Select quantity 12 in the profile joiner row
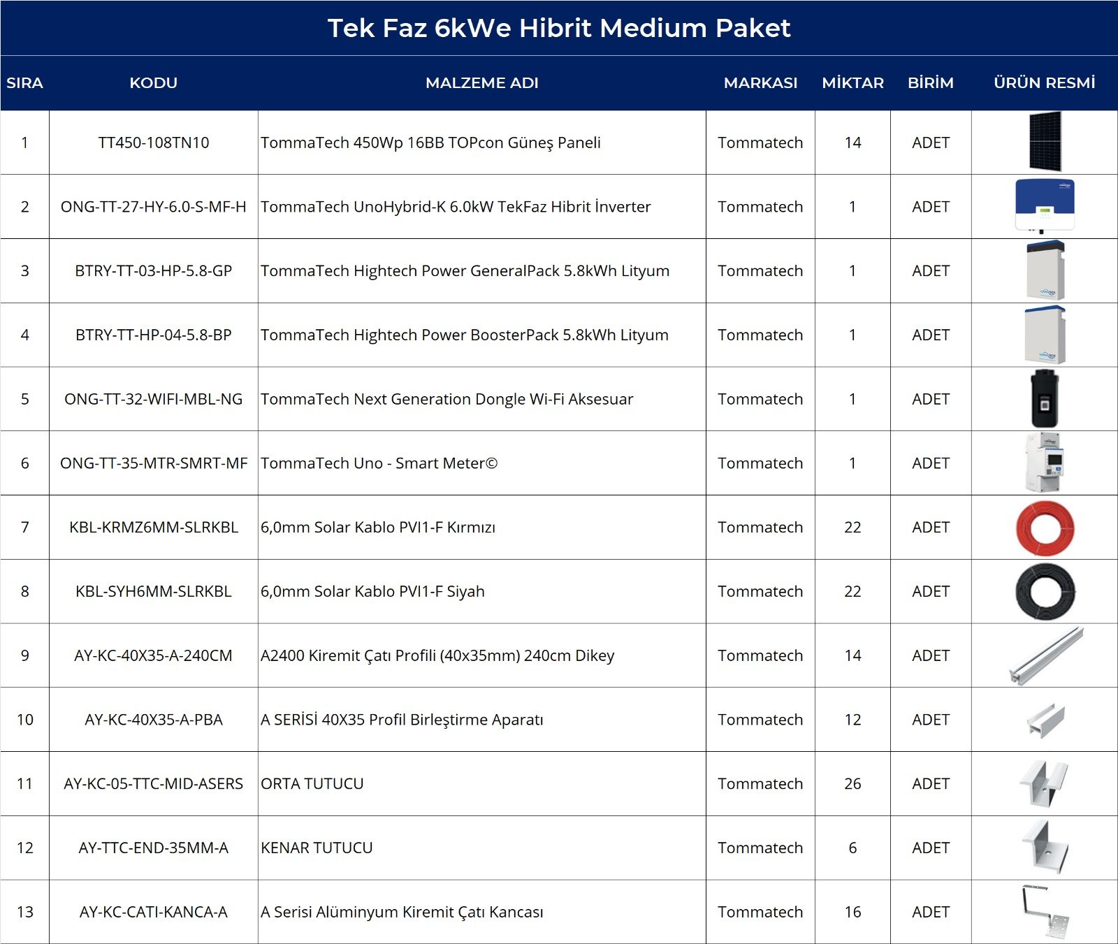This screenshot has height=944, width=1118. (852, 720)
